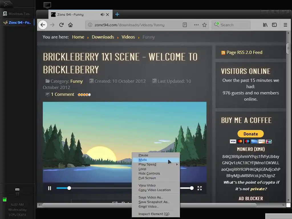
Task: Mute tab using speaker icon on tab
Action: 102,15
